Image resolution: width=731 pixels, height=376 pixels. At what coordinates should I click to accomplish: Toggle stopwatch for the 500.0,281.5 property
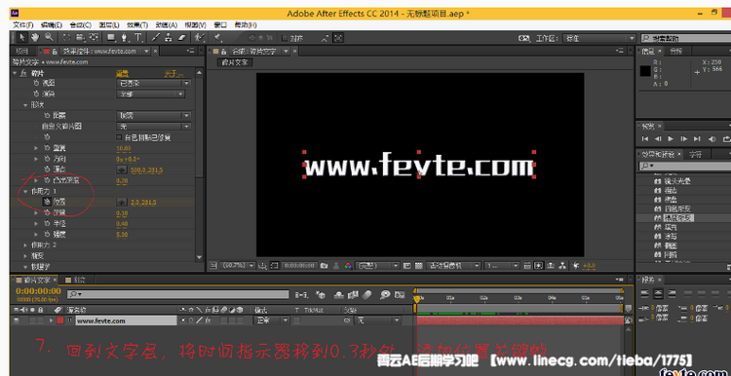click(x=47, y=169)
